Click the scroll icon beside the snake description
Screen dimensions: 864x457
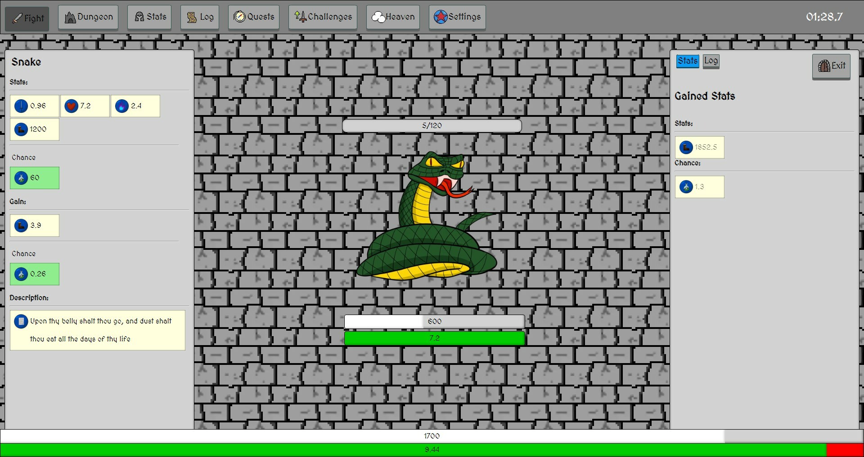pos(21,321)
